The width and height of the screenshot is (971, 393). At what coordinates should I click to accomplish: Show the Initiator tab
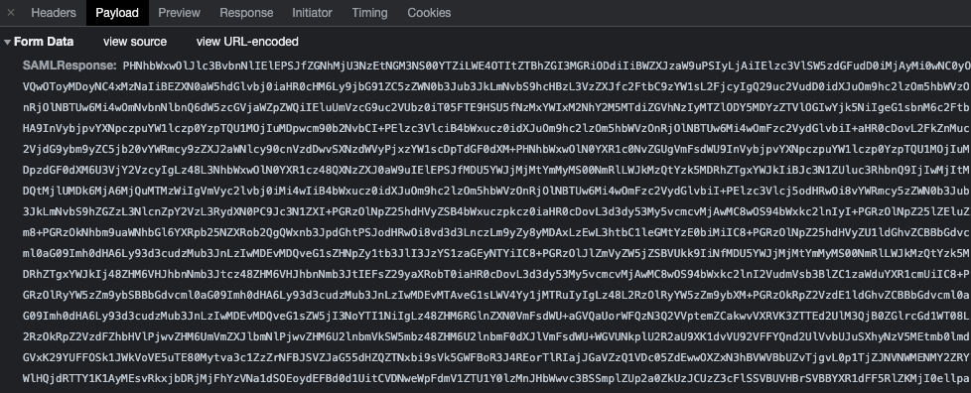pos(312,12)
